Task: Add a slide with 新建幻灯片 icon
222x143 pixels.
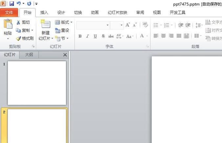Action: (46, 24)
